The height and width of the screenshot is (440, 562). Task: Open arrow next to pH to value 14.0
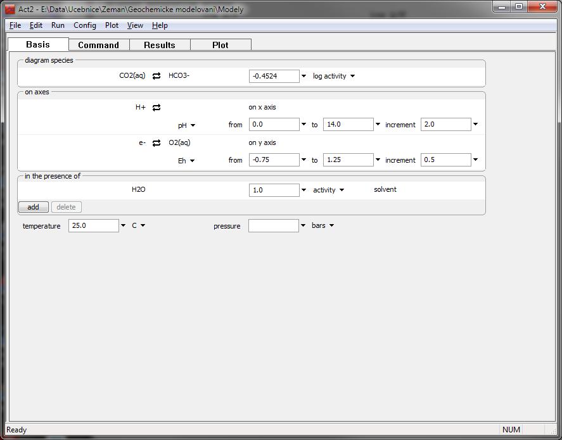[x=378, y=124]
